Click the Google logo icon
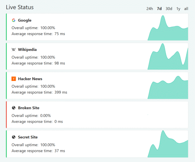The image size is (195, 162). (14, 20)
